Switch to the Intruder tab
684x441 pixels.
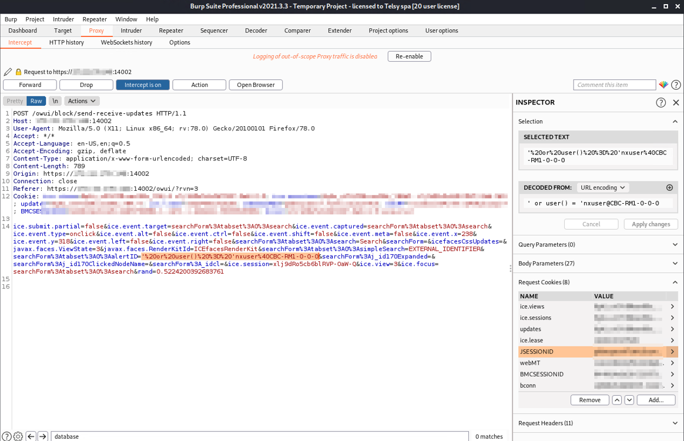[x=131, y=31]
